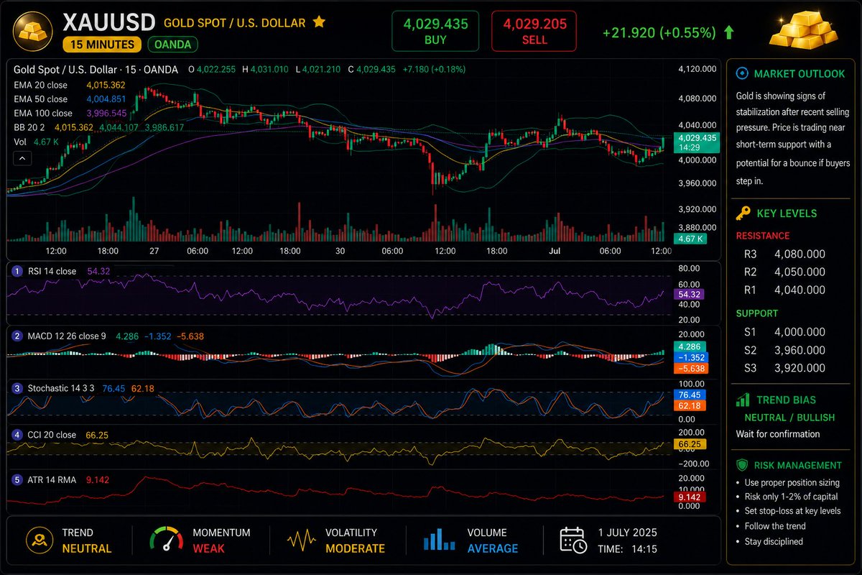Screen dimensions: 862x575
Task: Click the R3 4,080.000 resistance level
Action: (x=784, y=254)
